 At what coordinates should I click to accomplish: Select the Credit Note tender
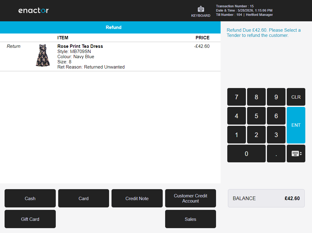pyautogui.click(x=137, y=198)
